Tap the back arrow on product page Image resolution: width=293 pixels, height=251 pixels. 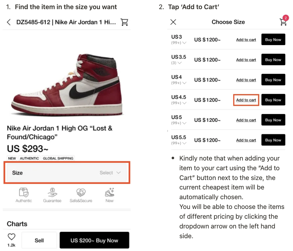[9, 22]
